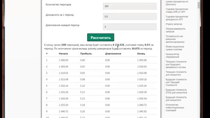Select the end value 1 045.92 in row 9

coord(142,111)
